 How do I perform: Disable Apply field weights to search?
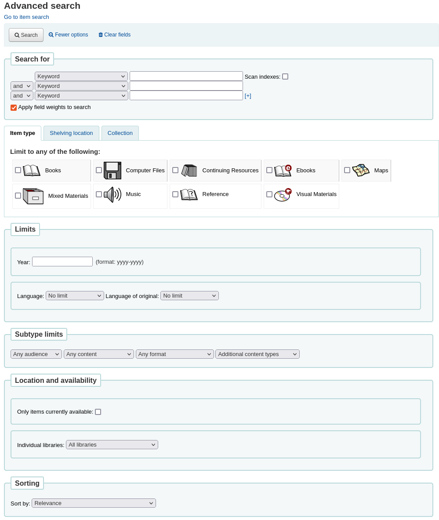[13, 107]
